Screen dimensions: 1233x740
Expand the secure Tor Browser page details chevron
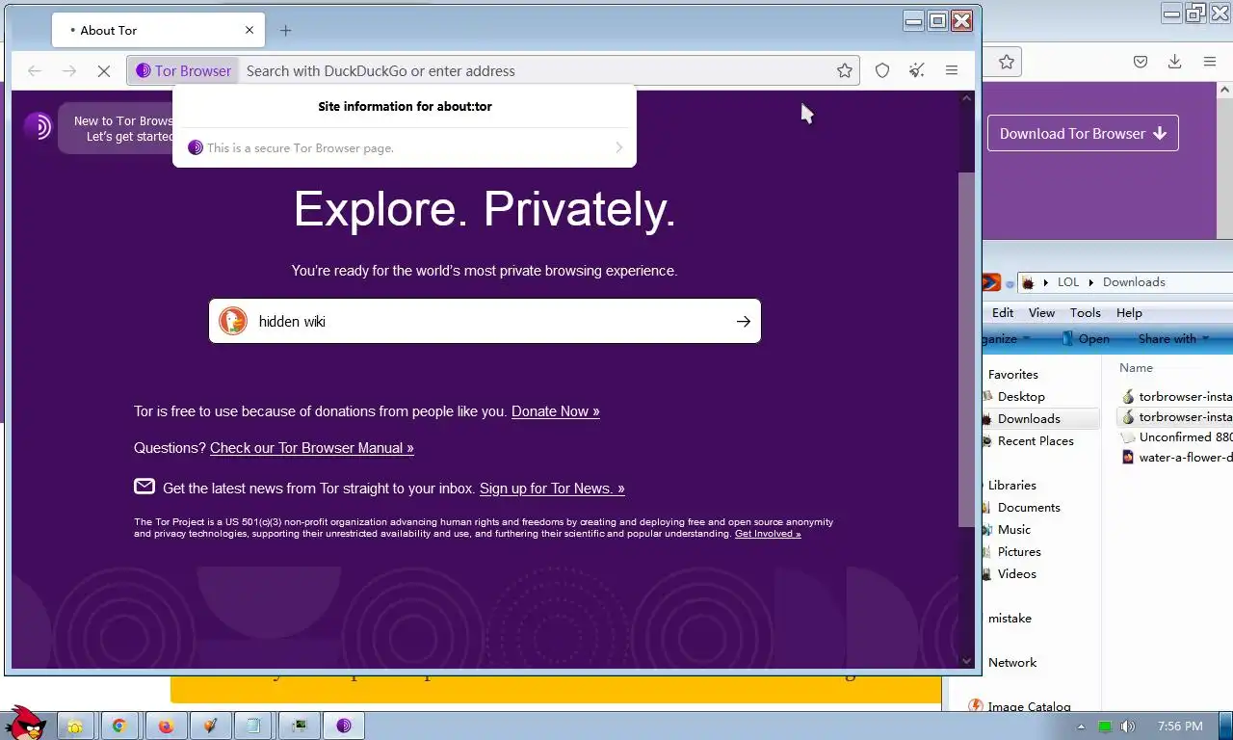point(618,147)
